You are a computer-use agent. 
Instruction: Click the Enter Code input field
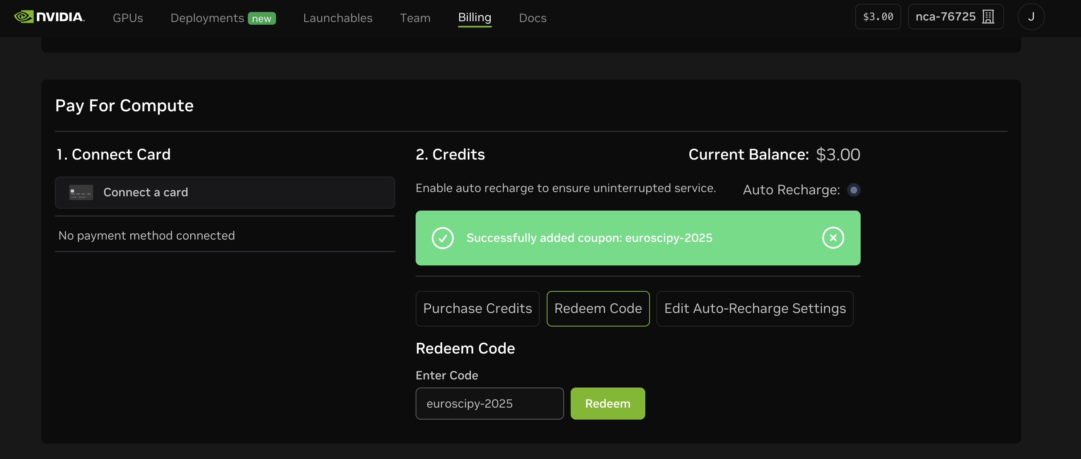click(x=489, y=403)
